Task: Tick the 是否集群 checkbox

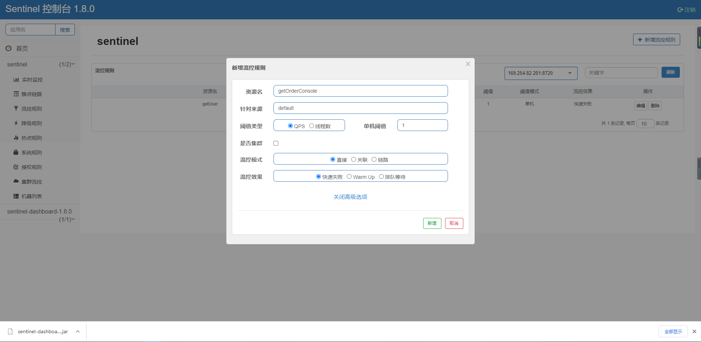Action: click(276, 143)
